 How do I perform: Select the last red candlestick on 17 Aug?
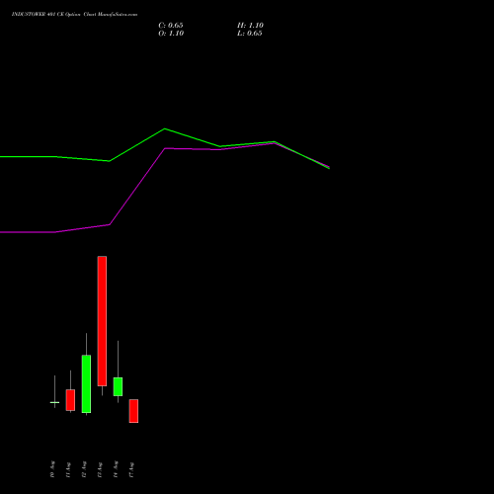click(133, 411)
